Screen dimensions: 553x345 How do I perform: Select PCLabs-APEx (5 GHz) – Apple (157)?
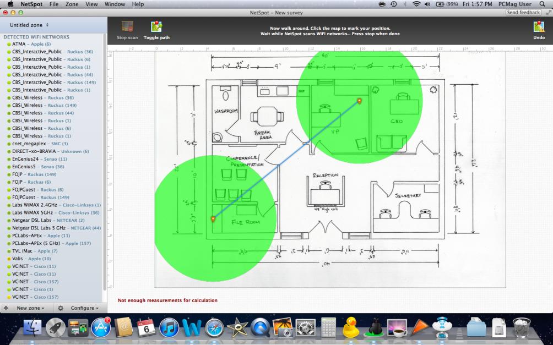(x=51, y=244)
